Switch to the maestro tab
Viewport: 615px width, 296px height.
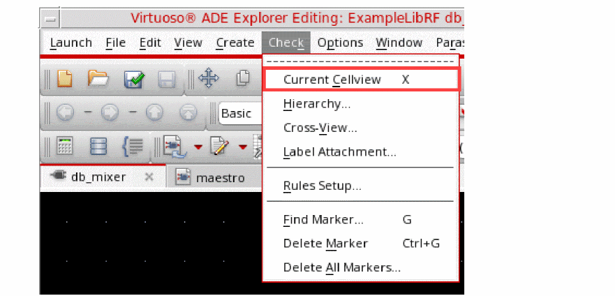pyautogui.click(x=214, y=178)
